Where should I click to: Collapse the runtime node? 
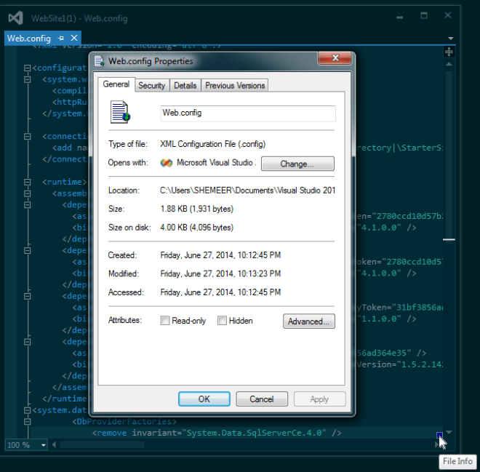click(x=27, y=182)
